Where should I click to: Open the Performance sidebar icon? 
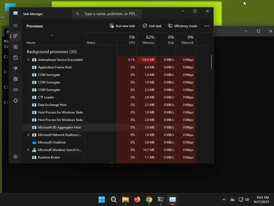pyautogui.click(x=16, y=47)
